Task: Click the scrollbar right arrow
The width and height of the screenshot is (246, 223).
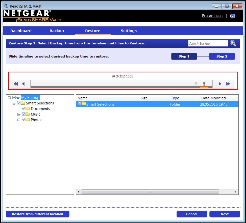Action: (235, 192)
